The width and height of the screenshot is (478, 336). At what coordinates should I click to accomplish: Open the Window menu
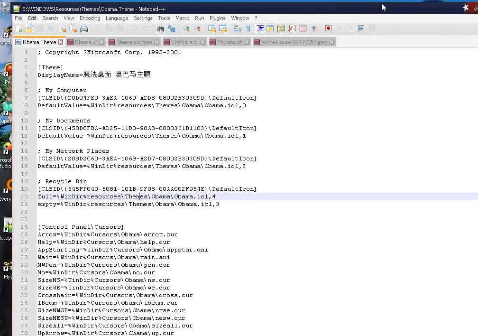click(x=240, y=18)
